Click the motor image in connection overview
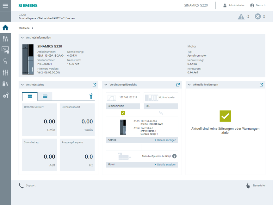273x205 pixels. click(124, 156)
